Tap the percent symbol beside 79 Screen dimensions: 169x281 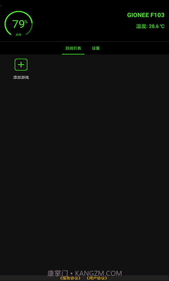26,22
